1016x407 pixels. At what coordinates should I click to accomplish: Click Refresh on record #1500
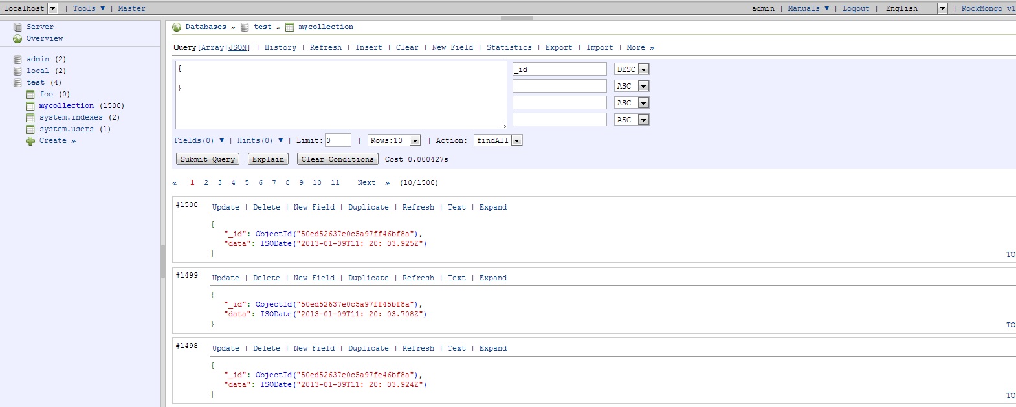[418, 208]
